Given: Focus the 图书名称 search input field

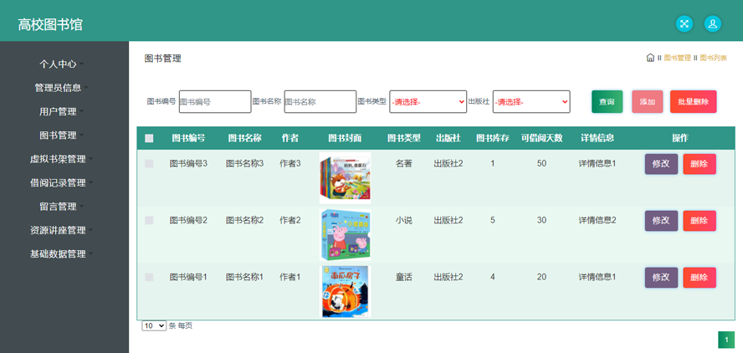Looking at the screenshot, I should coord(320,101).
